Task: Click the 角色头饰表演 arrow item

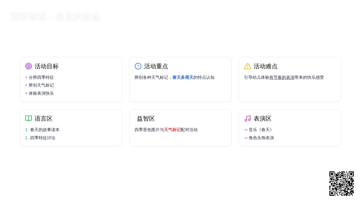Action: pyautogui.click(x=261, y=138)
